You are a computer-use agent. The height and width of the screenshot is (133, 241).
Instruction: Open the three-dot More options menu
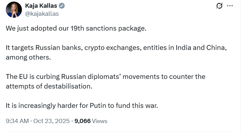click(230, 6)
